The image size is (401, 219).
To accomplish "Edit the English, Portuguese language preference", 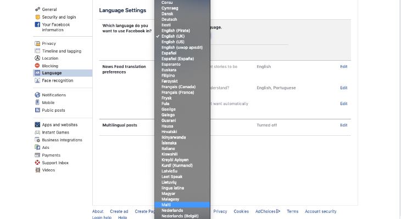I will [343, 88].
